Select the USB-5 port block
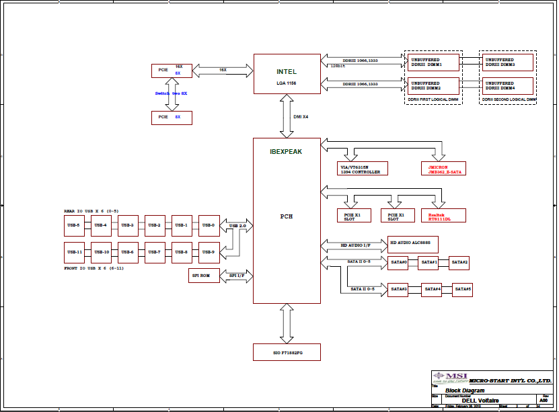Viewport: 559px width, 412px height. click(74, 225)
